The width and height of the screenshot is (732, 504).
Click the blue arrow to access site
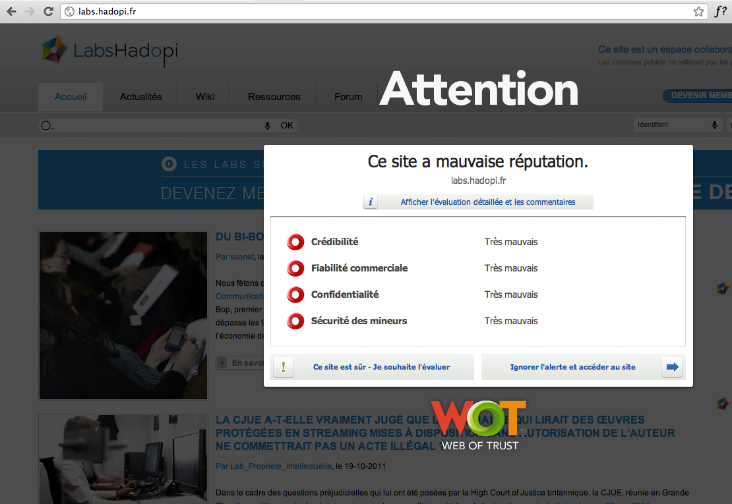[x=672, y=367]
